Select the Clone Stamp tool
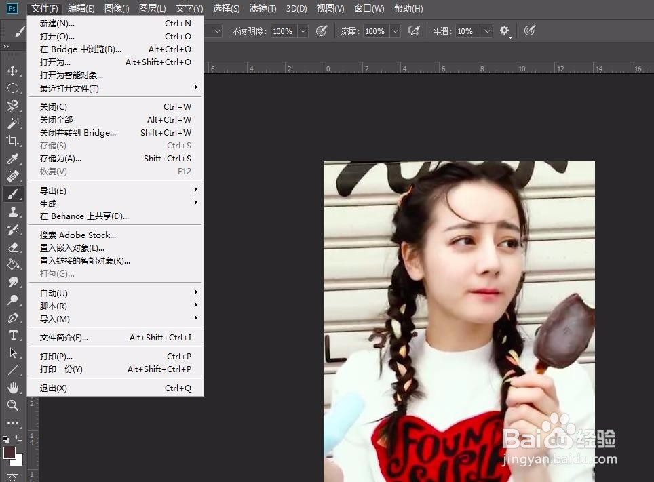This screenshot has height=482, width=654. pos(14,212)
